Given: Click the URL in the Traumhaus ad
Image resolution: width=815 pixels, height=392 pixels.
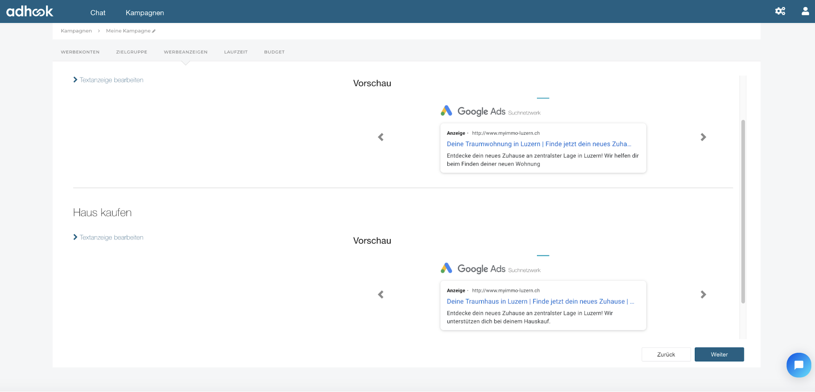Looking at the screenshot, I should tap(506, 290).
